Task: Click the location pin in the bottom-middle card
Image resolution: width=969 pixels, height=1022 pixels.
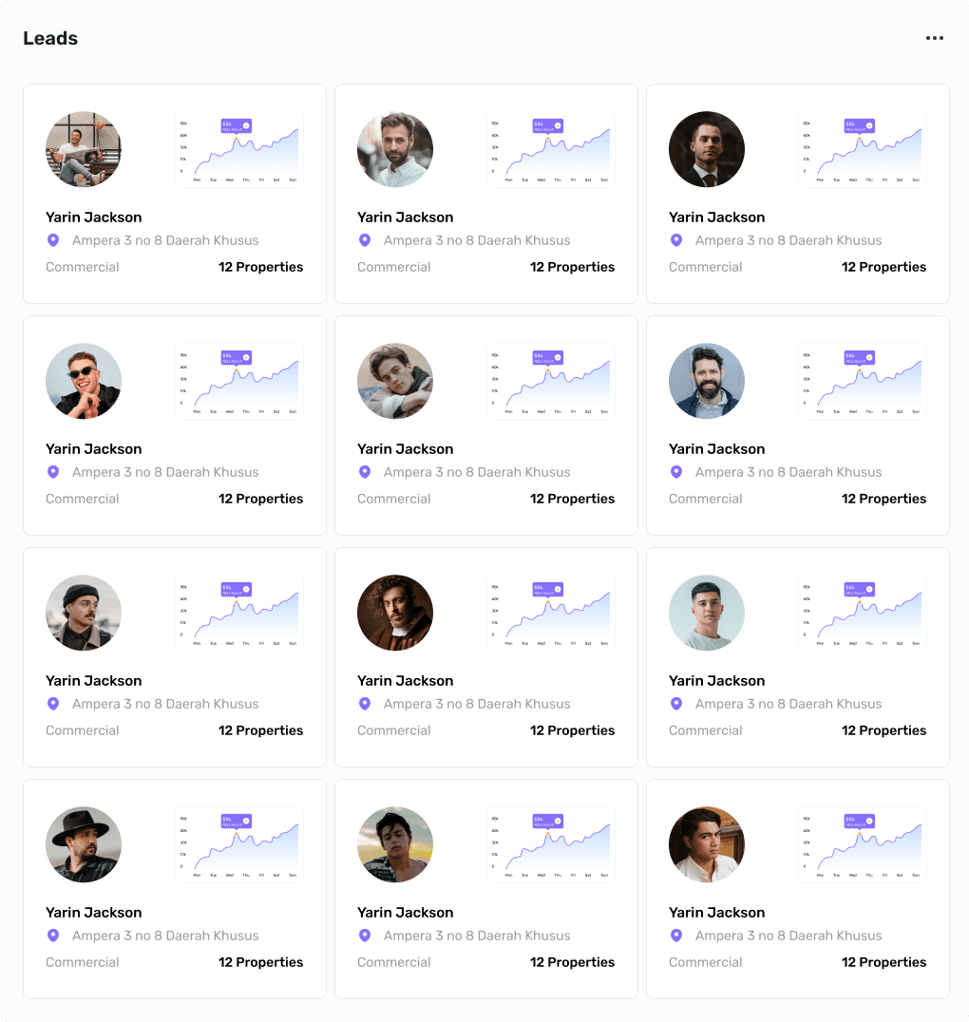Action: coord(365,936)
